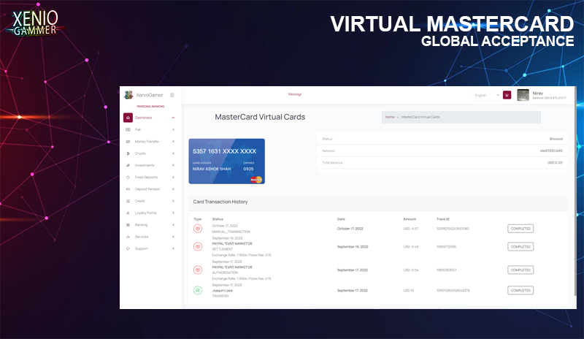Click the Dashboard home icon
The width and height of the screenshot is (584, 339).
point(128,118)
